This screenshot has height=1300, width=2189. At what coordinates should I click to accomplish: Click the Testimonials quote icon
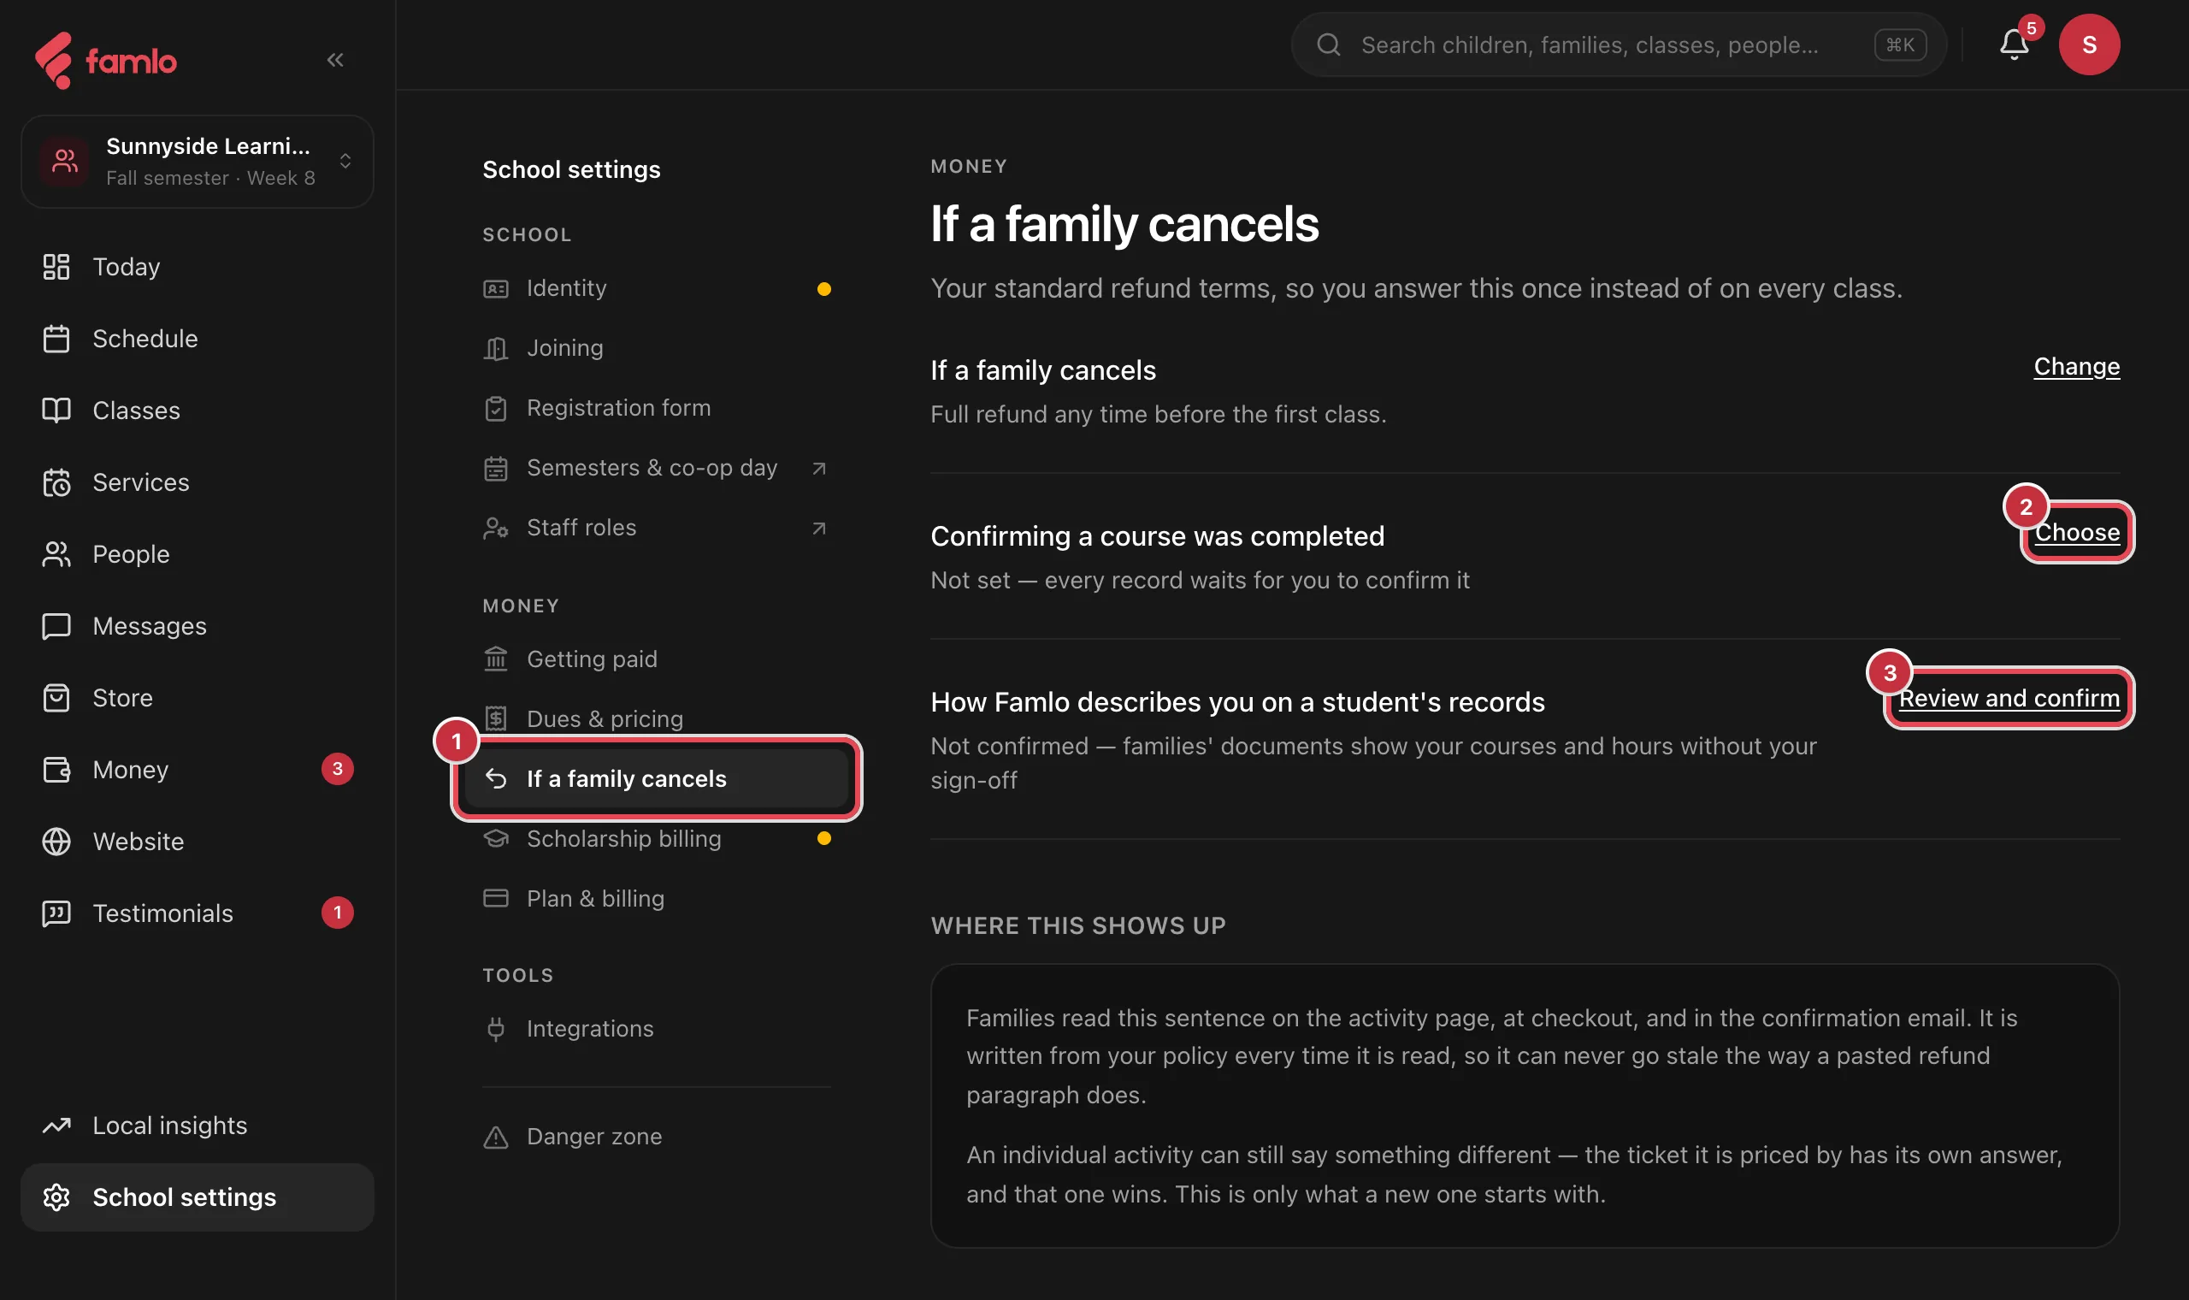(56, 913)
